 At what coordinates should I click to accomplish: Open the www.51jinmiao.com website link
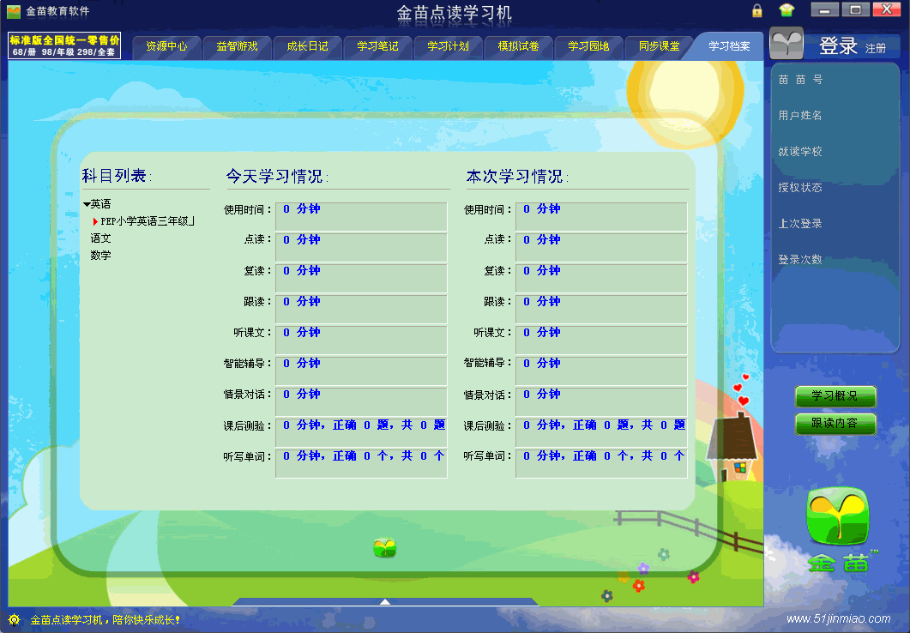coord(838,618)
